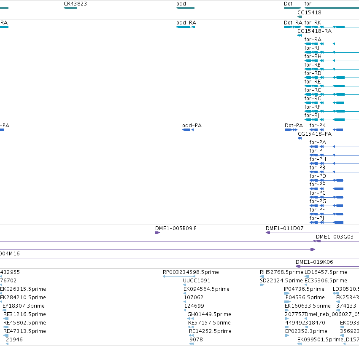Click the for-PB protein label
This screenshot has height=346, width=359.
(x=317, y=168)
